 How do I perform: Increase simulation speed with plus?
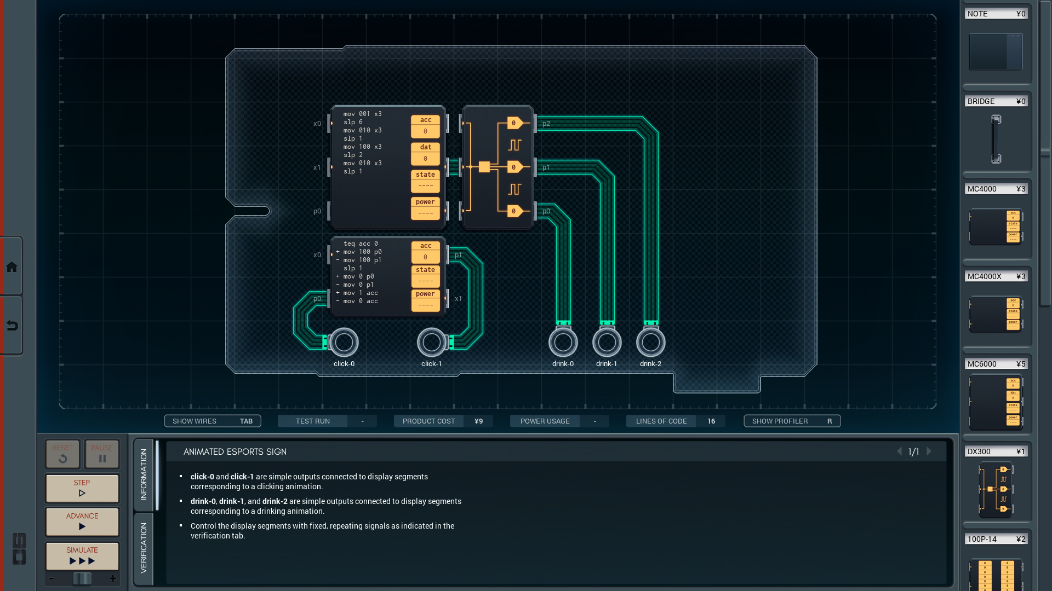(x=113, y=578)
